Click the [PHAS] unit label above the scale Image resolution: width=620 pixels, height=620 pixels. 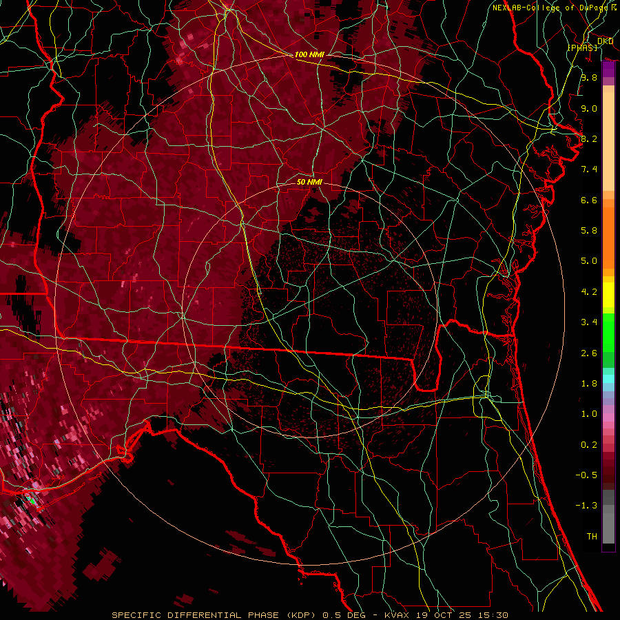[x=582, y=48]
